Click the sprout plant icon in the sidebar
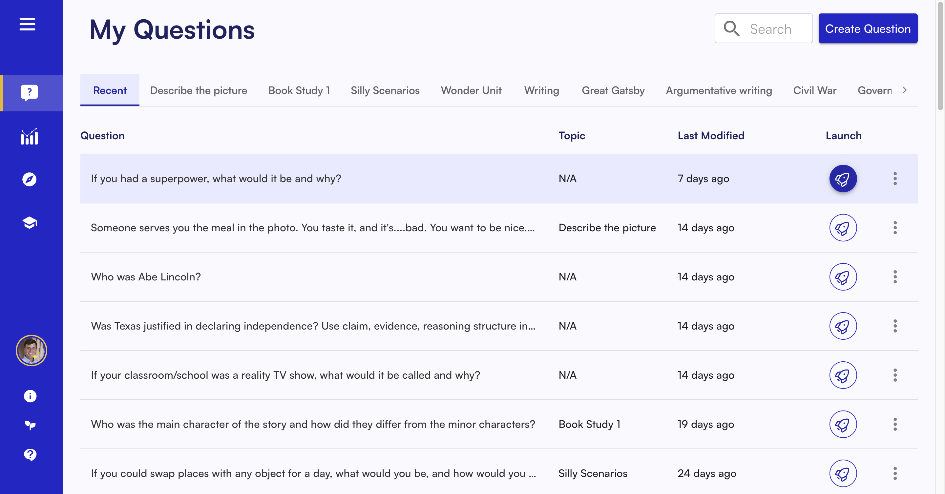 tap(30, 425)
